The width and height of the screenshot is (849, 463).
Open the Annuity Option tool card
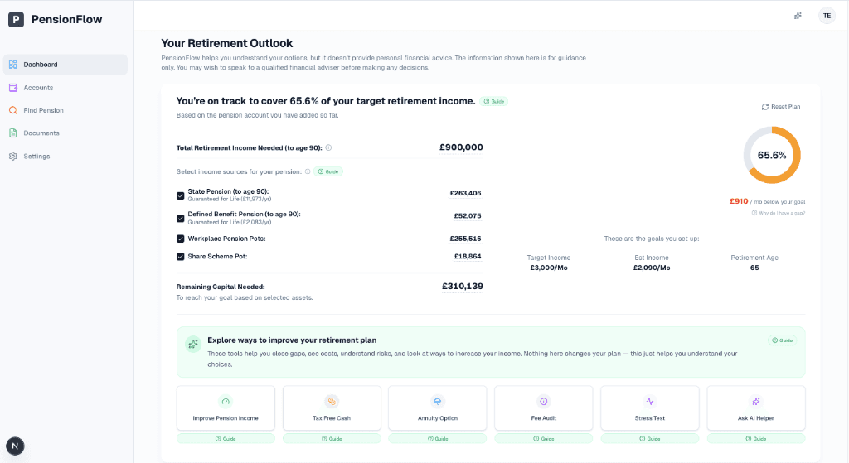tap(438, 408)
